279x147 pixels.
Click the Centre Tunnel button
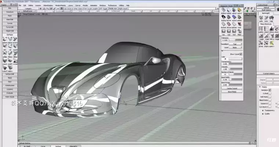232,88
